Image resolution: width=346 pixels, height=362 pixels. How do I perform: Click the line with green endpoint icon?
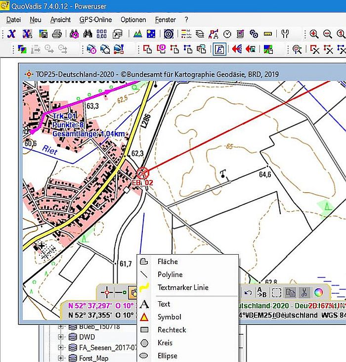pyautogui.click(x=121, y=292)
